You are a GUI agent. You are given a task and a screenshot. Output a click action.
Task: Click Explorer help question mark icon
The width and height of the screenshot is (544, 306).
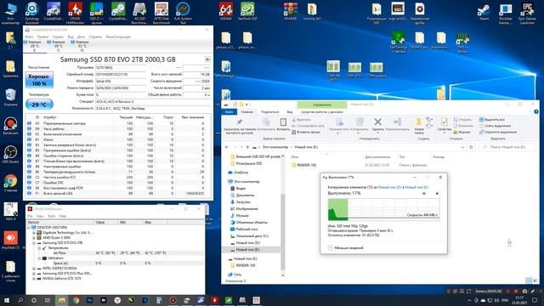(x=536, y=111)
